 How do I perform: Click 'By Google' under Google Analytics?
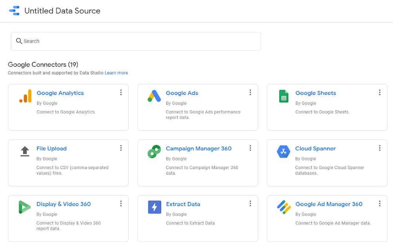pyautogui.click(x=47, y=103)
